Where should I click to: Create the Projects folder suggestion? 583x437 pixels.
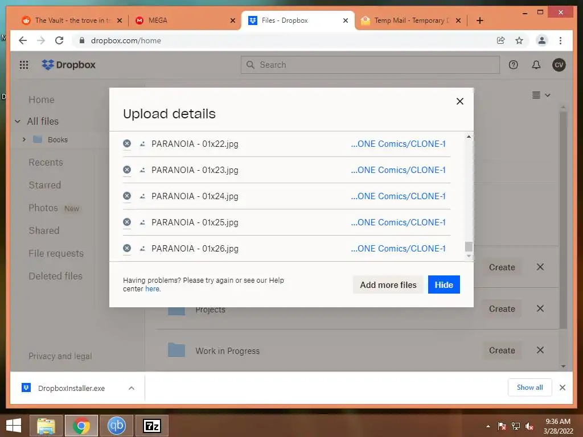(502, 309)
